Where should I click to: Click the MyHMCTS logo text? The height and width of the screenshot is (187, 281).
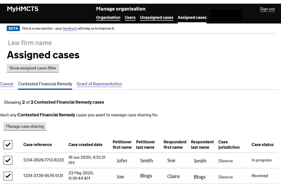(23, 9)
